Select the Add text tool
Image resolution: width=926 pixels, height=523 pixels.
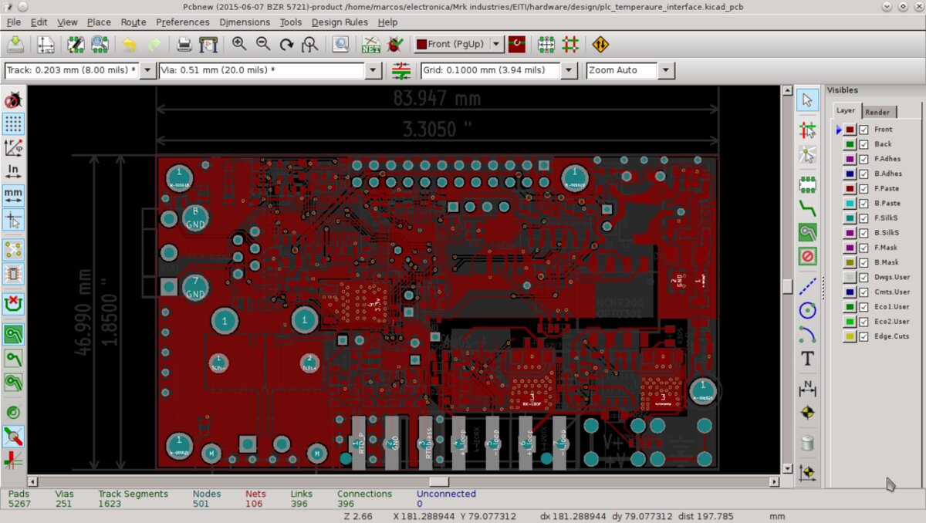point(807,358)
